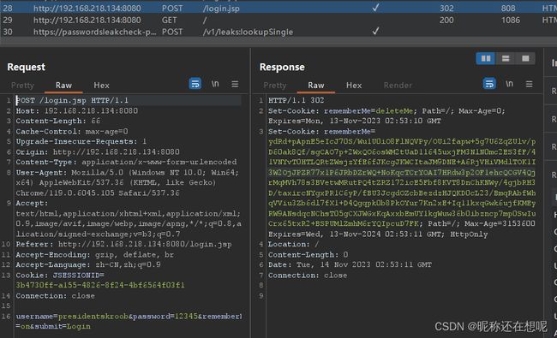Switch Request view to Hex tab
The height and width of the screenshot is (338, 557).
[101, 86]
